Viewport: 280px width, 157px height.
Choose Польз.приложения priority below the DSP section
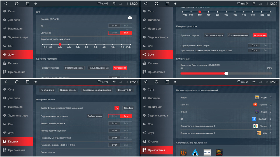(x=99, y=68)
